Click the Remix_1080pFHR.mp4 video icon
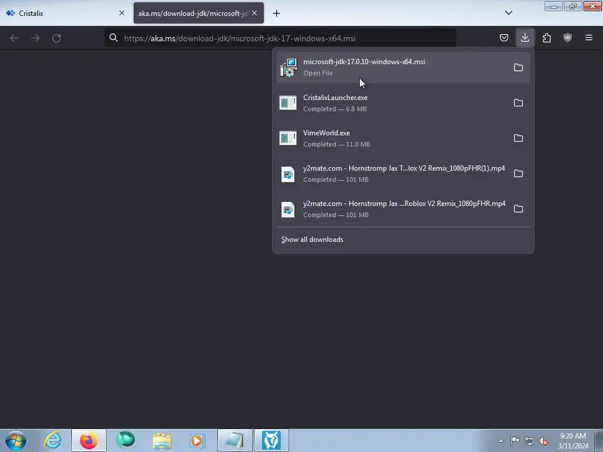The width and height of the screenshot is (603, 452). point(288,210)
